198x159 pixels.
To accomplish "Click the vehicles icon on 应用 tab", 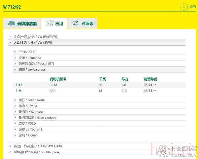I will click(49, 23).
